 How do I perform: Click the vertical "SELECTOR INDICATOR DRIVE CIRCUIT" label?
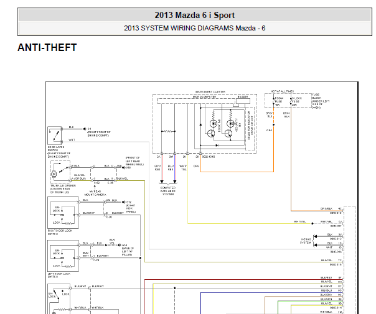click(x=250, y=125)
